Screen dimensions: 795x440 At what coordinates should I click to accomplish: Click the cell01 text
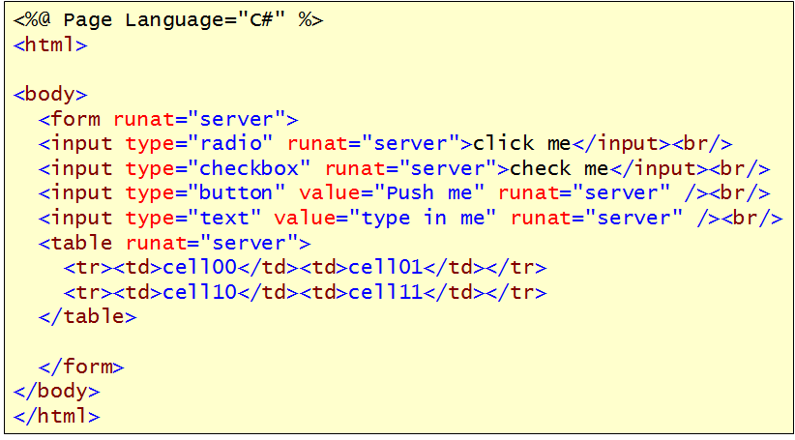point(386,268)
